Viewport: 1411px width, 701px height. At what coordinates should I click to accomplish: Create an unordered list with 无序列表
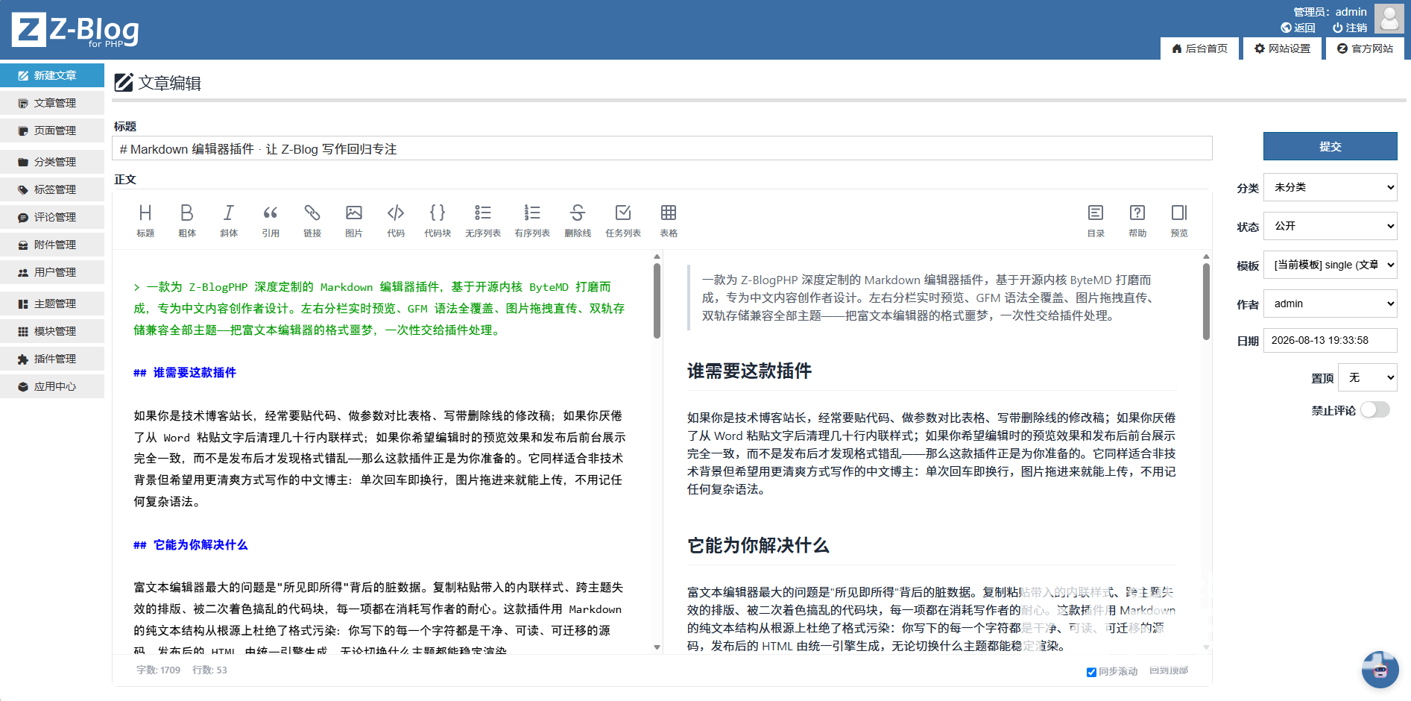point(483,221)
